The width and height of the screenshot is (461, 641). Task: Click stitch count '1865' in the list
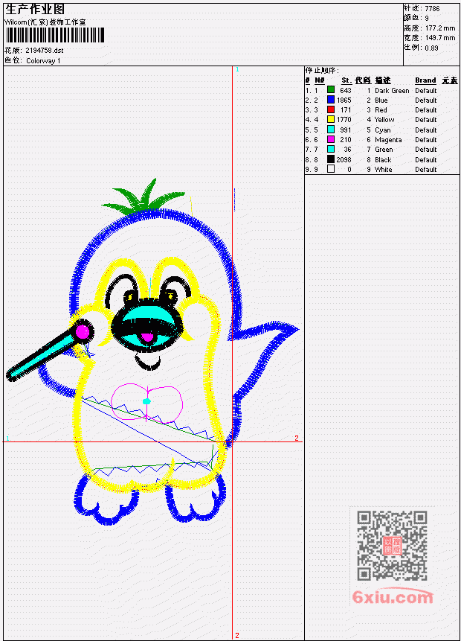344,101
